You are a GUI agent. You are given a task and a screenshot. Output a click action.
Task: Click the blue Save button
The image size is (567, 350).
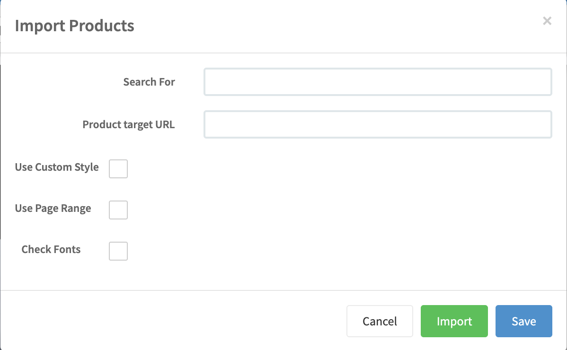[523, 321]
